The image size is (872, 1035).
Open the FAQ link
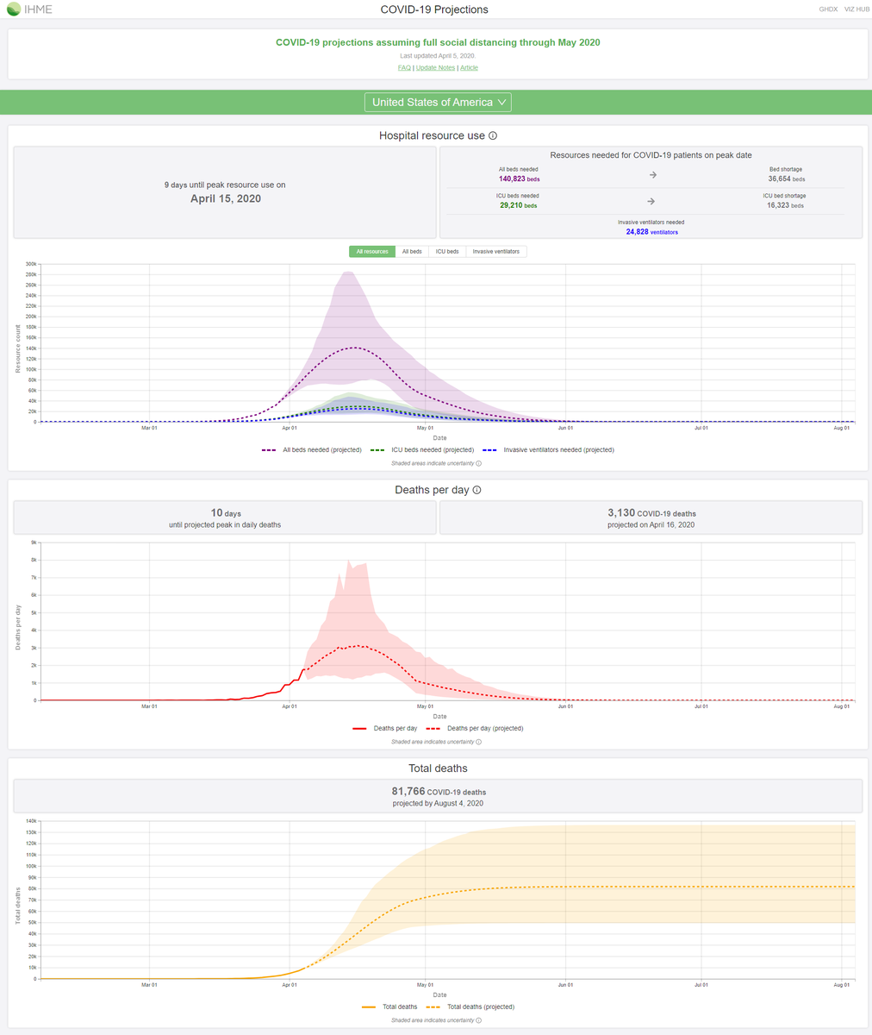coord(404,67)
